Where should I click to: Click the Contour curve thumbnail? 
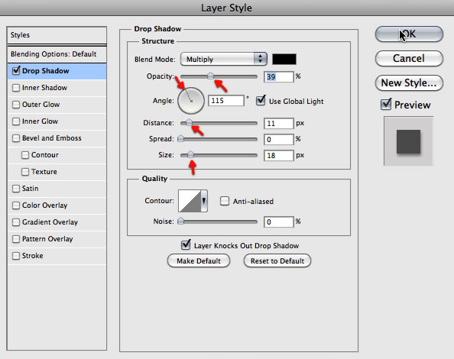(190, 201)
